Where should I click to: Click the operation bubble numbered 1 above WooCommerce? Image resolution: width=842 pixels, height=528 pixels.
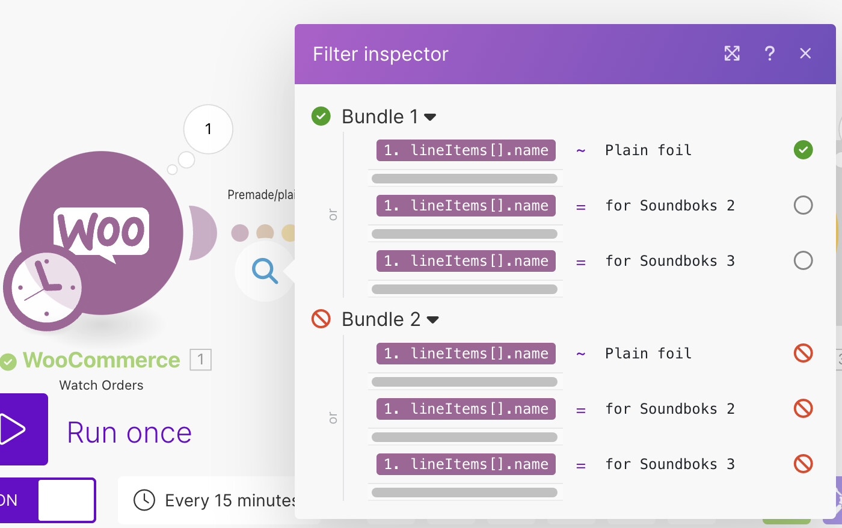pos(208,129)
